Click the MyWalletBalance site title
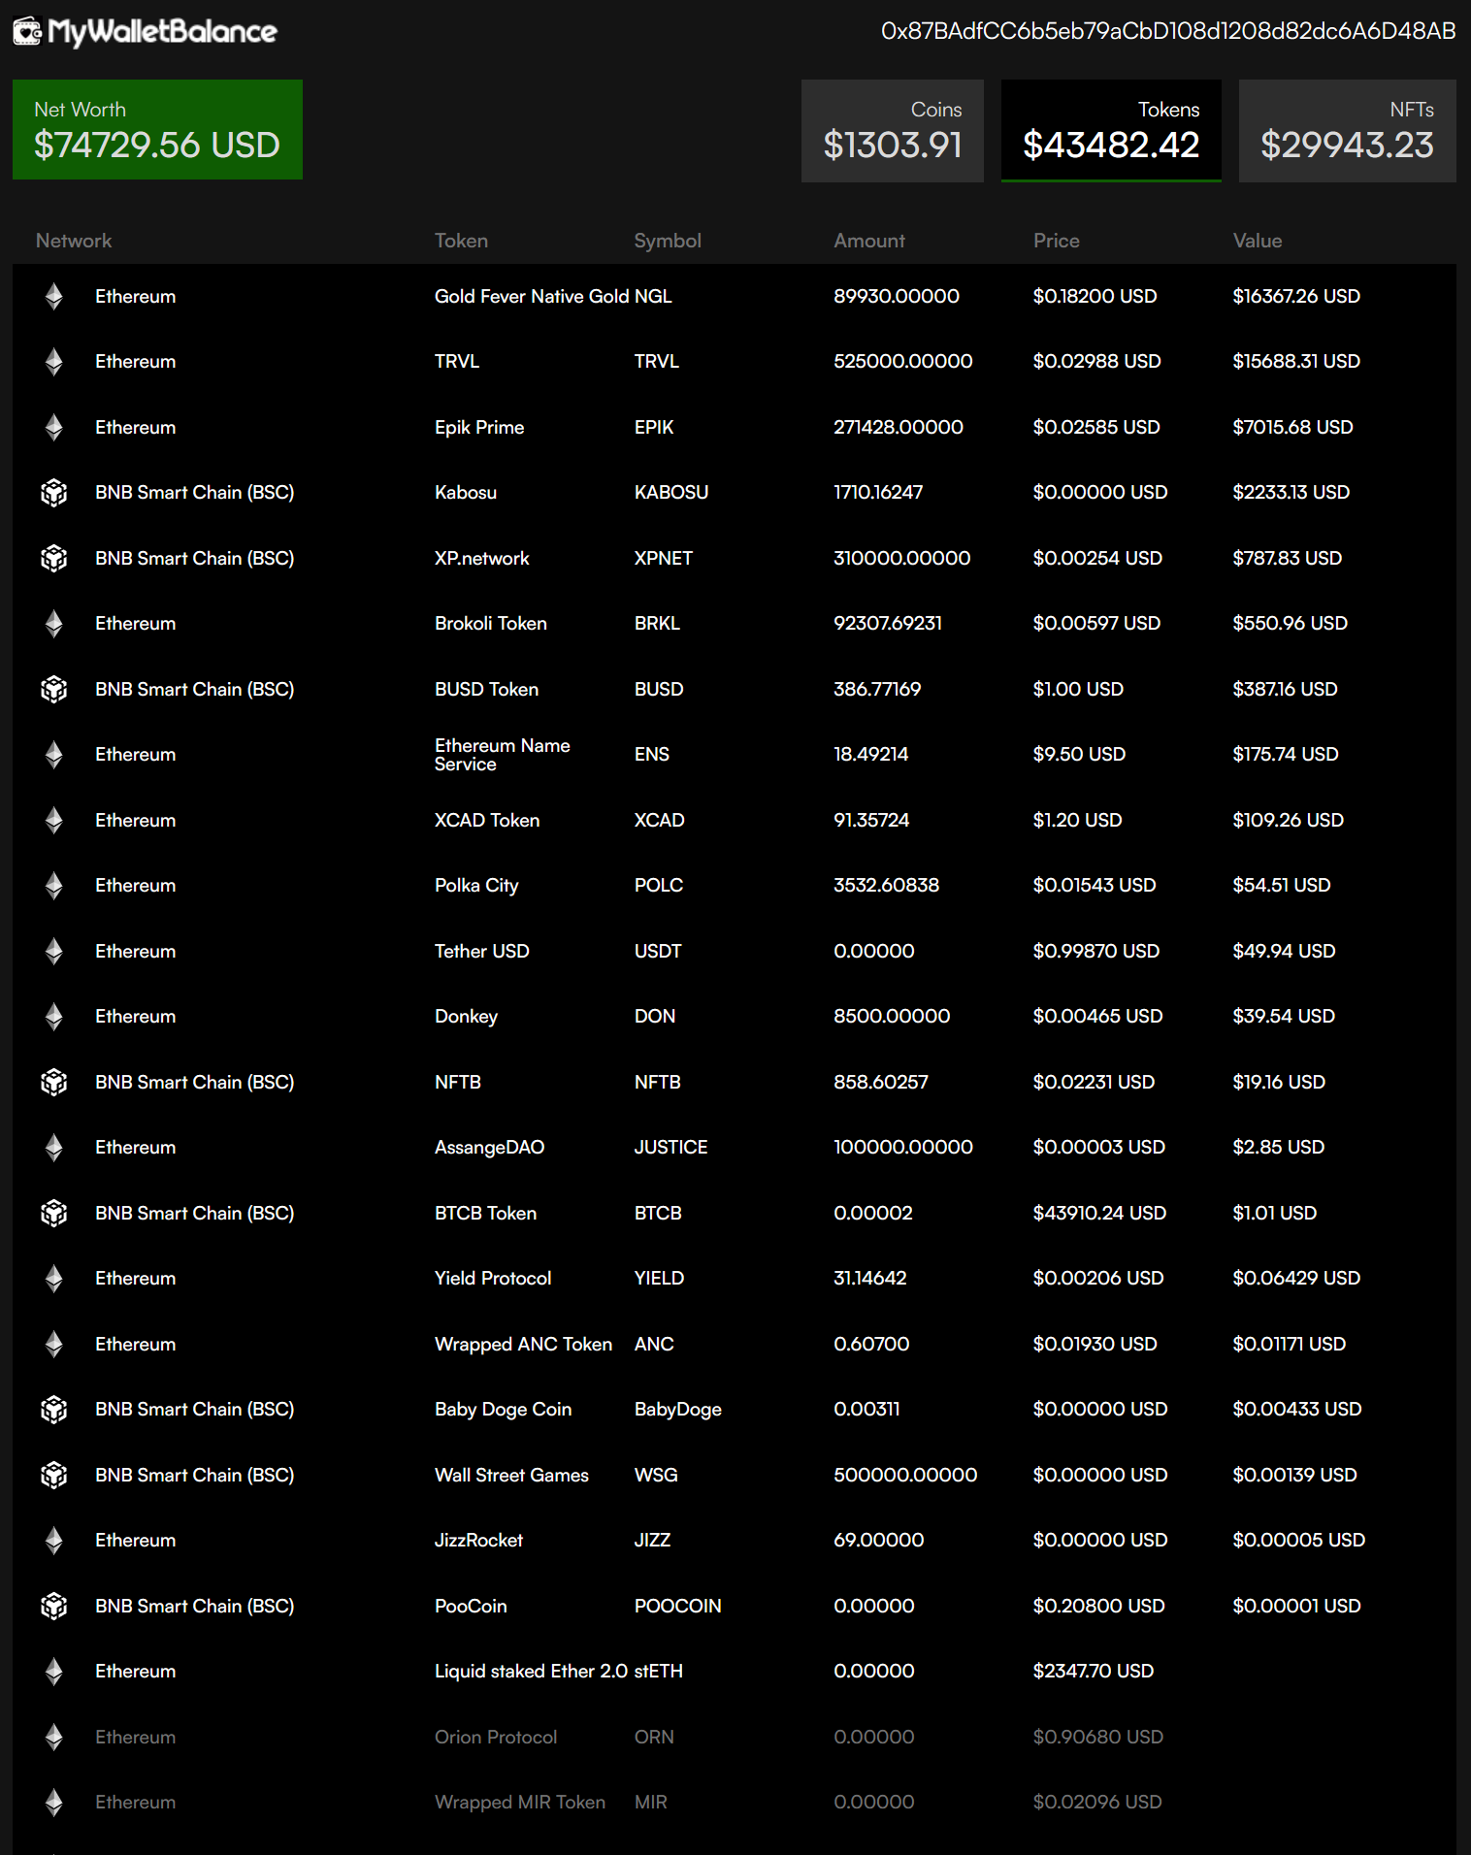The width and height of the screenshot is (1471, 1855). [x=162, y=31]
